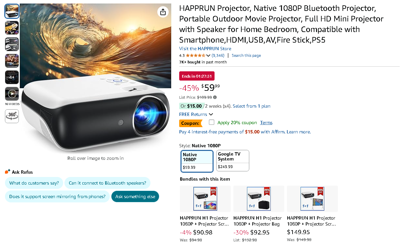Click the share icon on product image
The image size is (402, 245).
[163, 12]
